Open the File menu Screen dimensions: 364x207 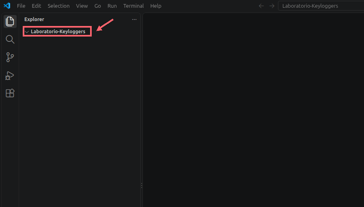(x=21, y=6)
